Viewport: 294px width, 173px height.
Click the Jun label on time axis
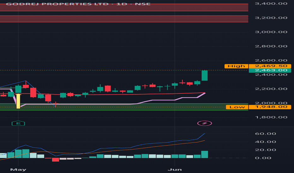pos(174,170)
